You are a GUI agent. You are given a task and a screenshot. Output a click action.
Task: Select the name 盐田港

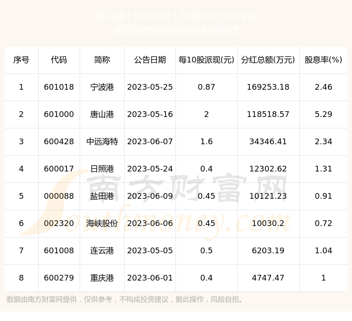(102, 196)
